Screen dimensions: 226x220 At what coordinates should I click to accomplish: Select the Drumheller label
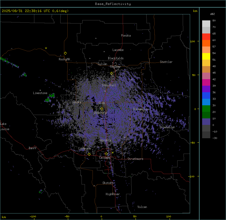point(167,127)
